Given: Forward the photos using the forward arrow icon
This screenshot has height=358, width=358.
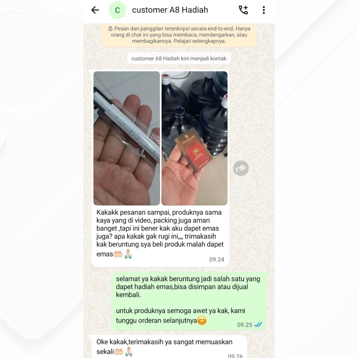Looking at the screenshot, I should pos(241,168).
